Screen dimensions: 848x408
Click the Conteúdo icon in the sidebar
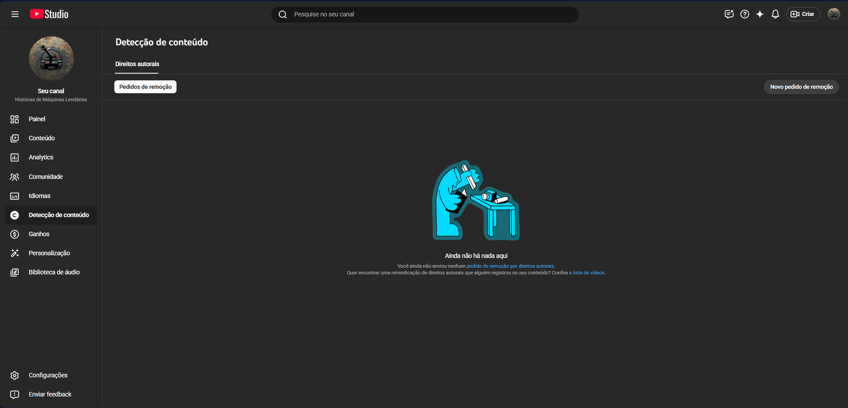tap(15, 138)
